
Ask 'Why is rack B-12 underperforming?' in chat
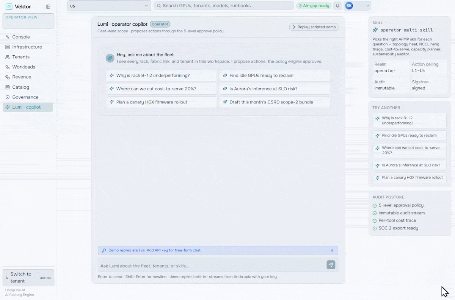point(162,75)
